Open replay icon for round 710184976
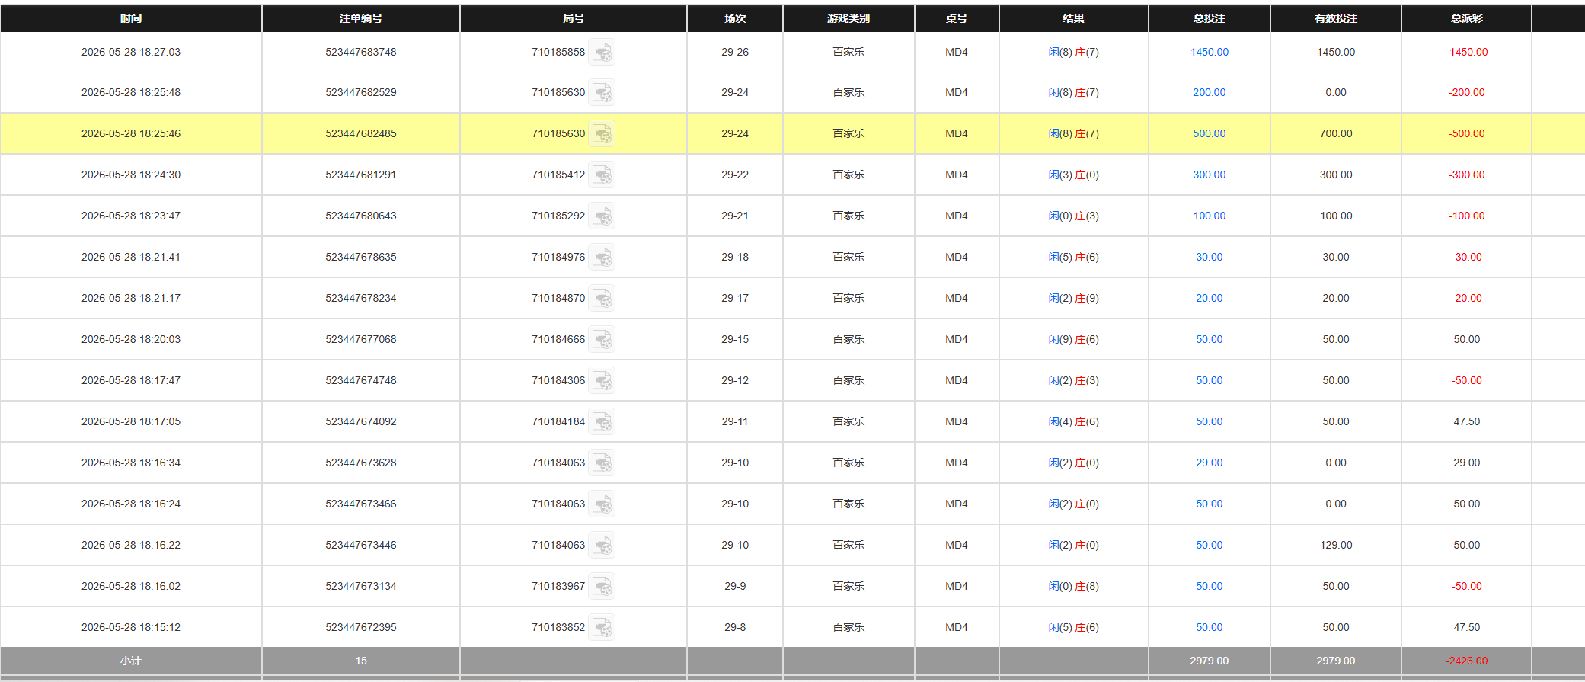 click(x=602, y=258)
